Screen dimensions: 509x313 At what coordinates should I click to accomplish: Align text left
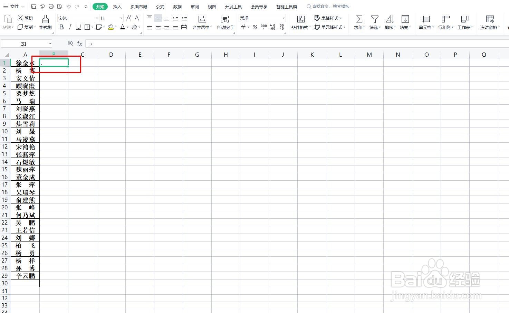click(150, 27)
